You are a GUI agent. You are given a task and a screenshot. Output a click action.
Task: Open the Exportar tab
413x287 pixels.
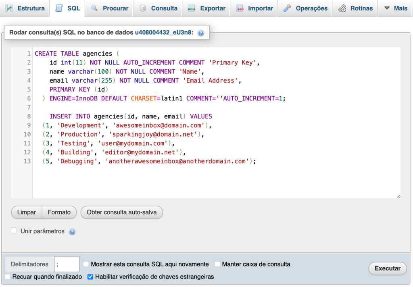click(206, 8)
